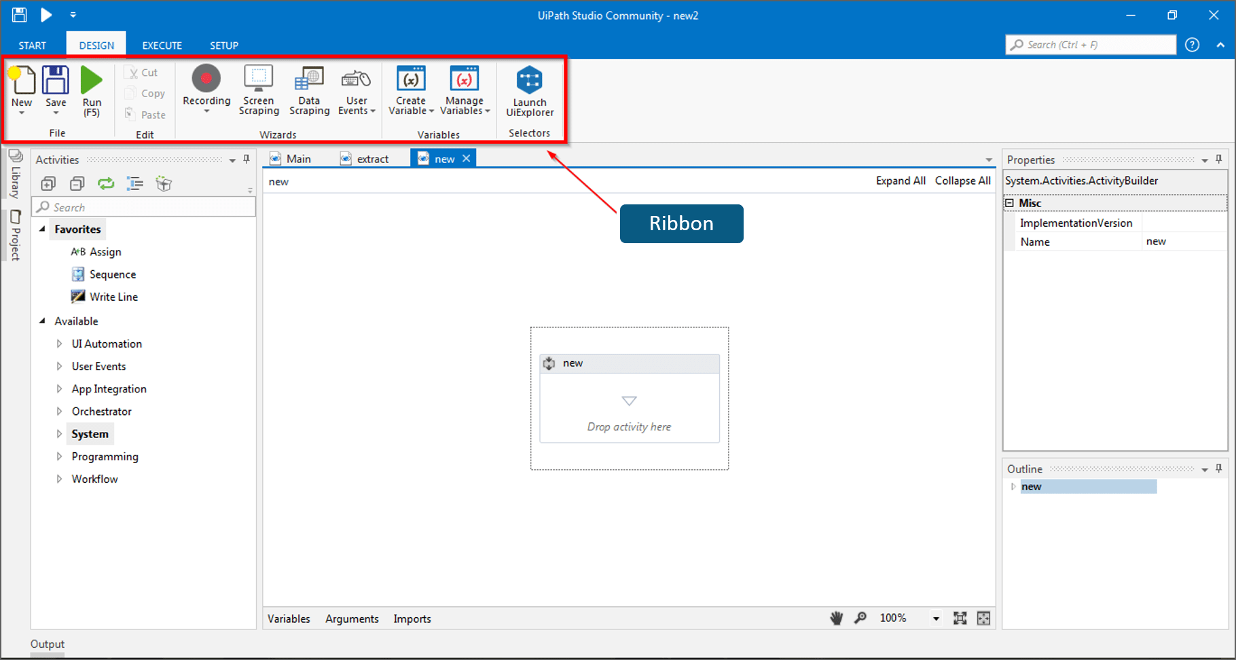Open the Project side tab
The image size is (1236, 660).
pos(16,236)
